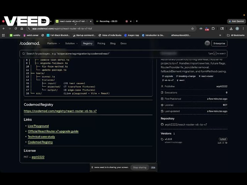Viewport: 247px width, 185px height.
Task: Select version v1.0.0
Action: pos(168,139)
